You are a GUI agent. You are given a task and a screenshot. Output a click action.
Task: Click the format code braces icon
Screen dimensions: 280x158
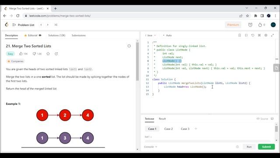pos(246,35)
